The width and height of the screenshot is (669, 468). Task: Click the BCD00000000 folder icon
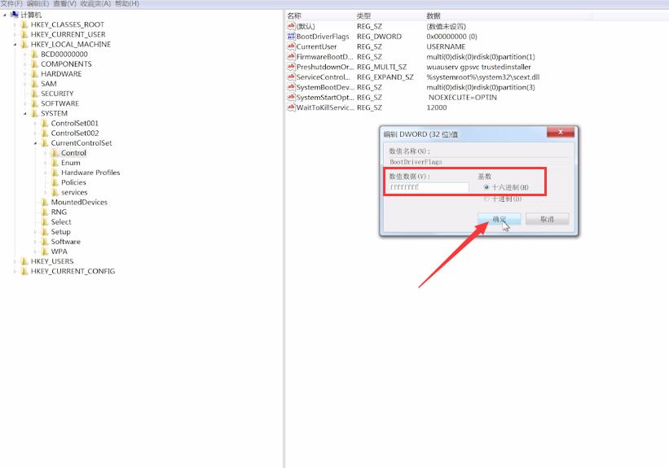(34, 55)
